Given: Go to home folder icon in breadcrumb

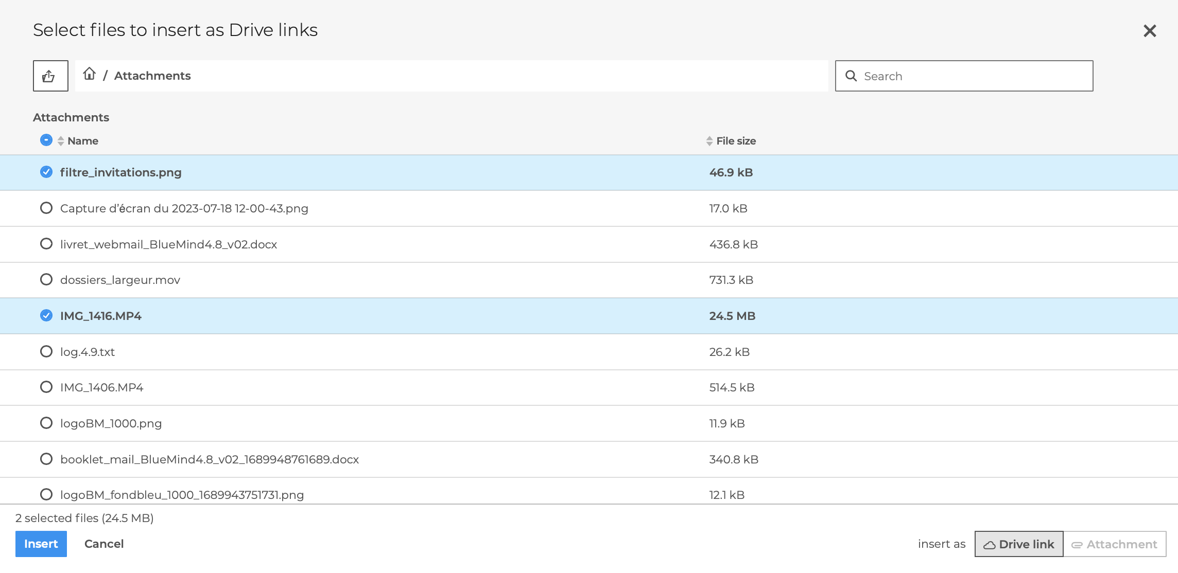Looking at the screenshot, I should pyautogui.click(x=90, y=74).
